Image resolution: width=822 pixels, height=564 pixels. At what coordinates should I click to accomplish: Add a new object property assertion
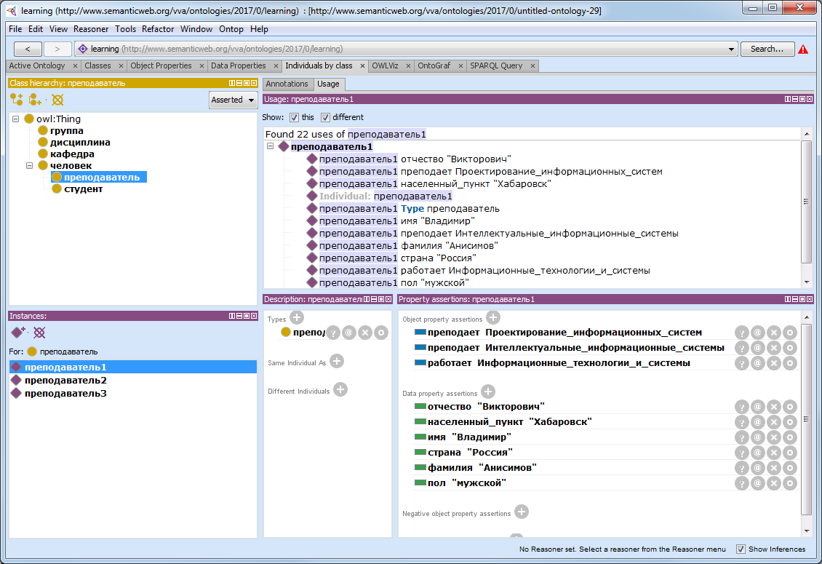493,318
